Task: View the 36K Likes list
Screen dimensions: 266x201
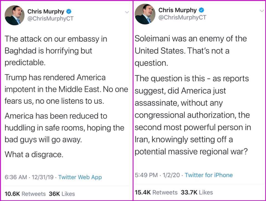Action: point(62,194)
